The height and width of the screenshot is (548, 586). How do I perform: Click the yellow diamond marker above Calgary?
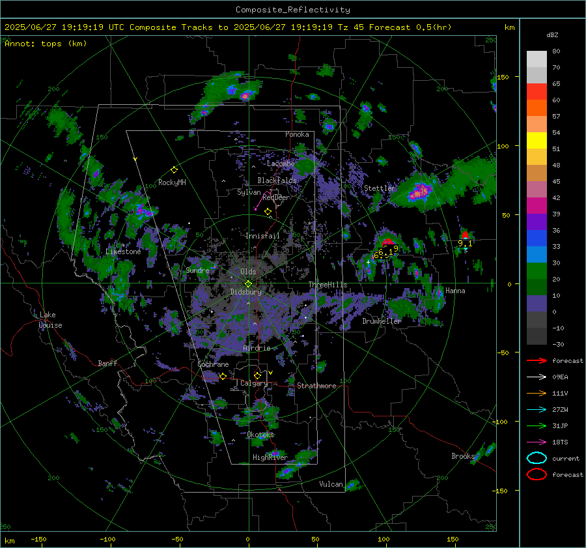[x=257, y=375]
